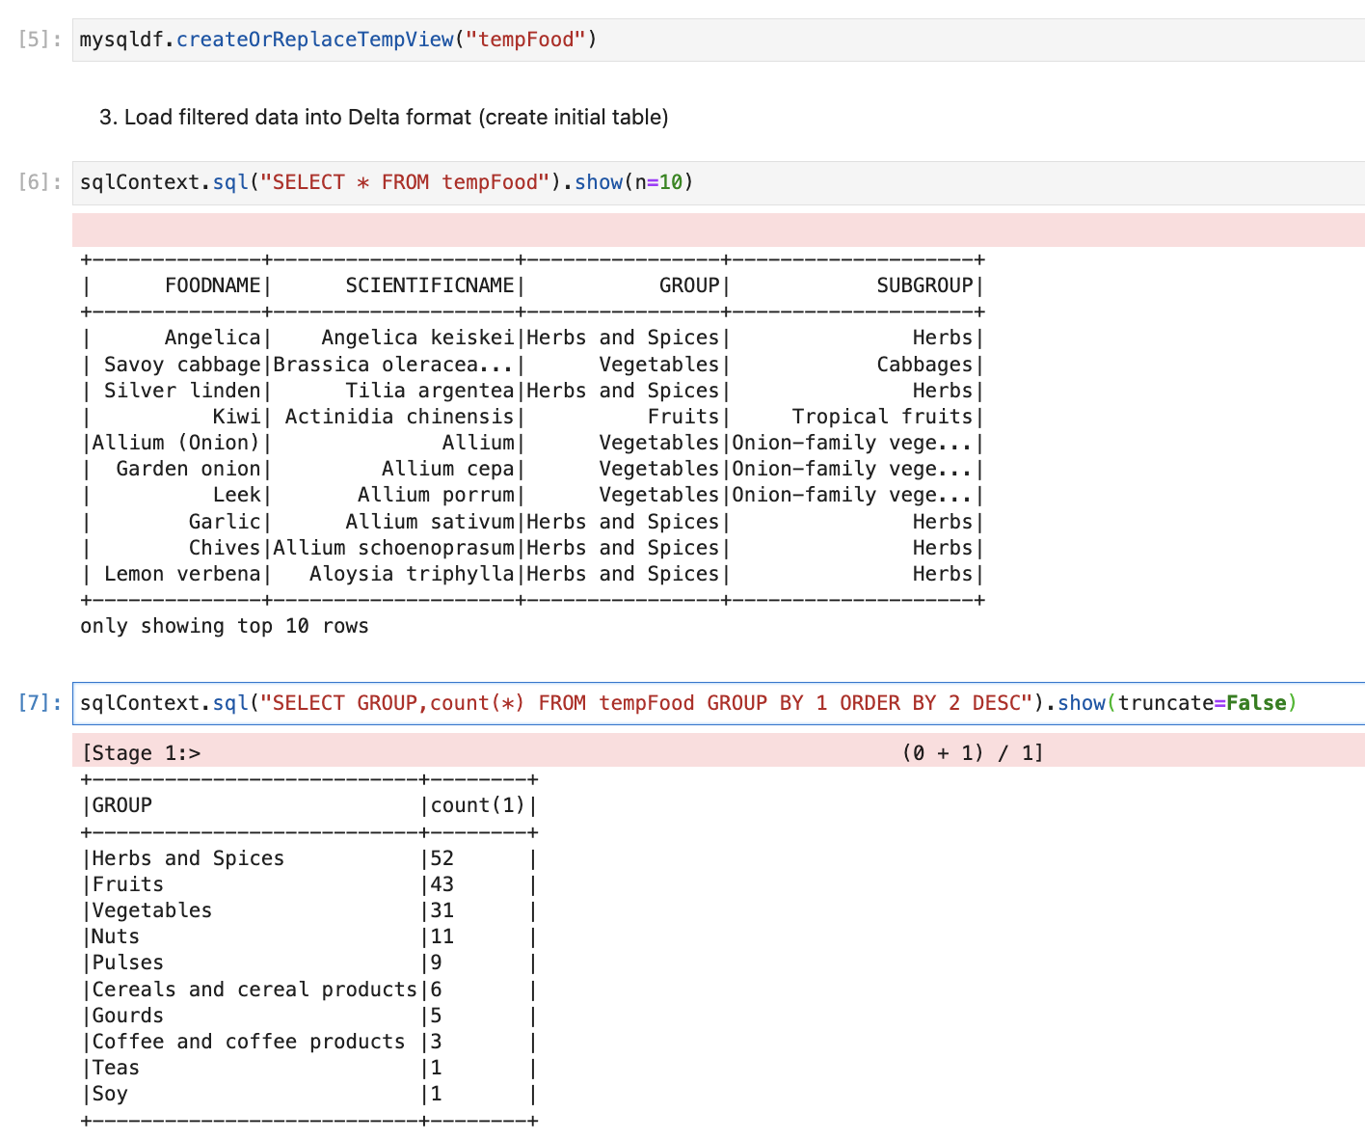The image size is (1365, 1140).
Task: Click the empty pink stderr output bar
Action: click(717, 231)
